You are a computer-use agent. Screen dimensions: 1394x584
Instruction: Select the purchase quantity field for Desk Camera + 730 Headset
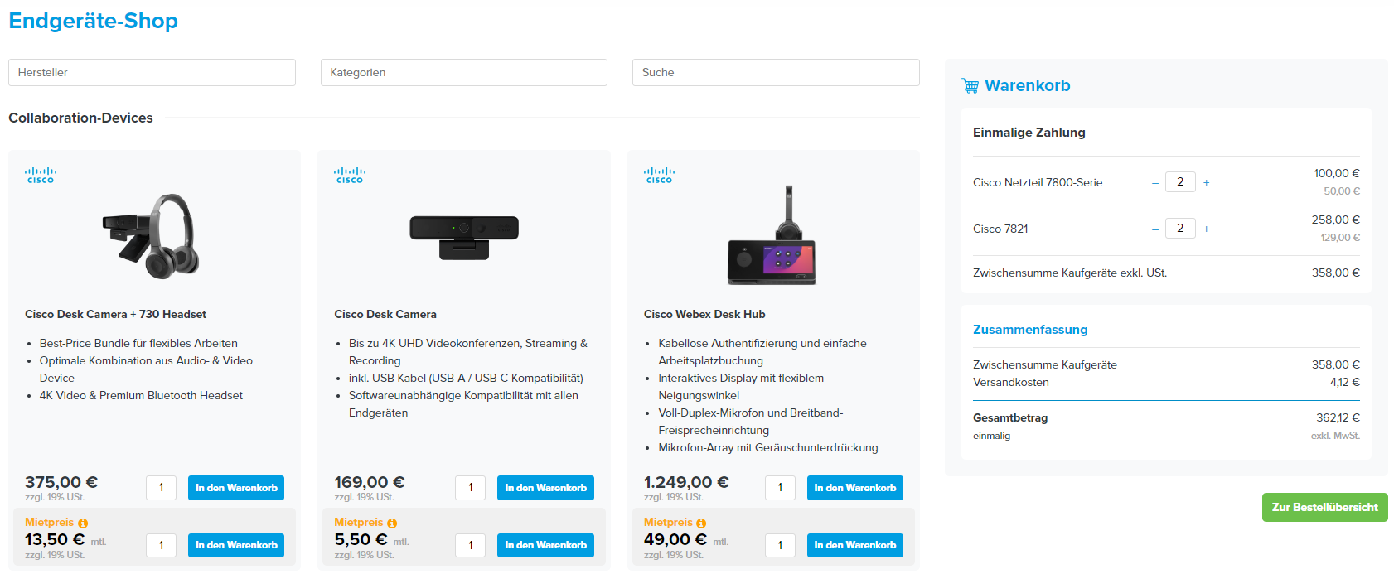[x=161, y=488]
